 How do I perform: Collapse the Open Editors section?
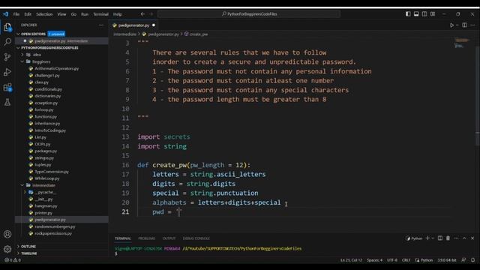coord(18,34)
